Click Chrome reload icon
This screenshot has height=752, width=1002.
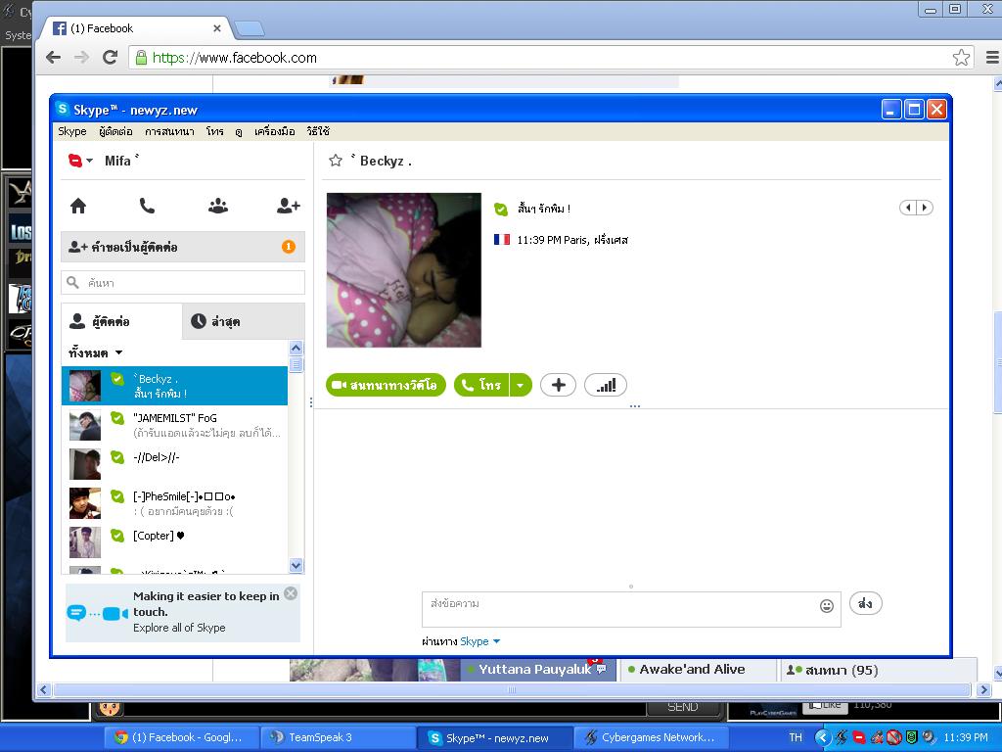[110, 58]
